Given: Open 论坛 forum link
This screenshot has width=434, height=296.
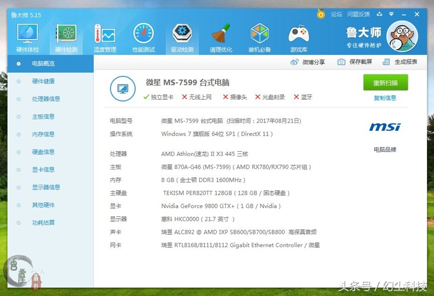Looking at the screenshot, I should [336, 15].
